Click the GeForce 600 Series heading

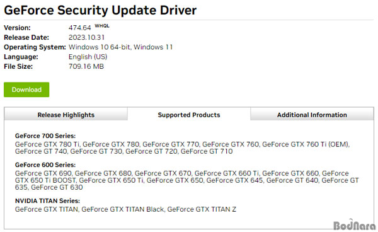click(45, 165)
